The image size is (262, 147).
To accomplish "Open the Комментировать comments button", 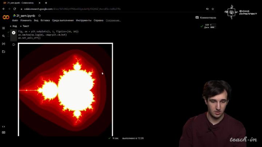I will pyautogui.click(x=206, y=17).
